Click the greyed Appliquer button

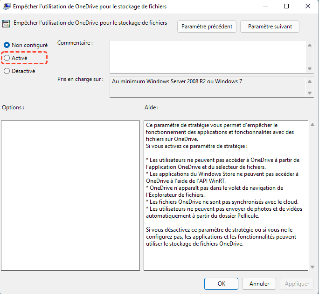point(297,284)
